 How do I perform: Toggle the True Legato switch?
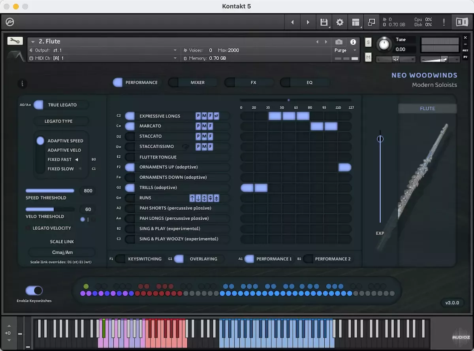pos(38,105)
